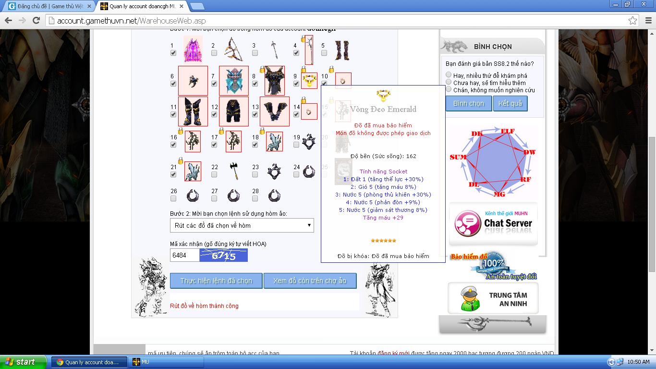
Task: Click the crystal item in slot 18
Action: 274,142
